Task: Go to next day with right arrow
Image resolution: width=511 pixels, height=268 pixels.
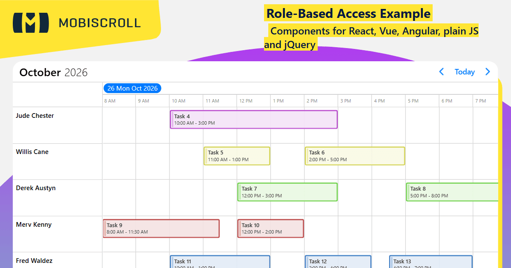Action: pos(488,72)
